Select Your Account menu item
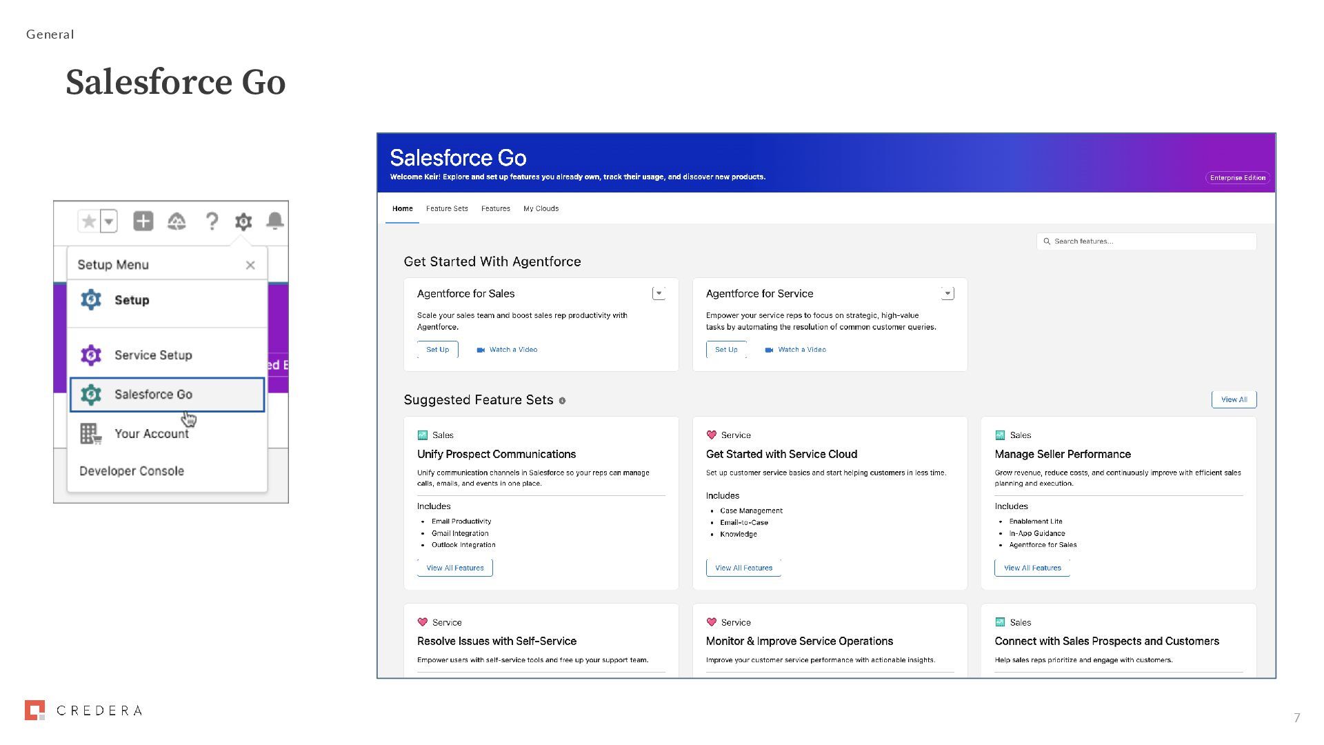1324x745 pixels. (151, 434)
